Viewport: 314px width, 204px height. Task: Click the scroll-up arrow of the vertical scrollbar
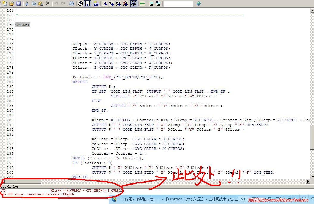coord(312,10)
